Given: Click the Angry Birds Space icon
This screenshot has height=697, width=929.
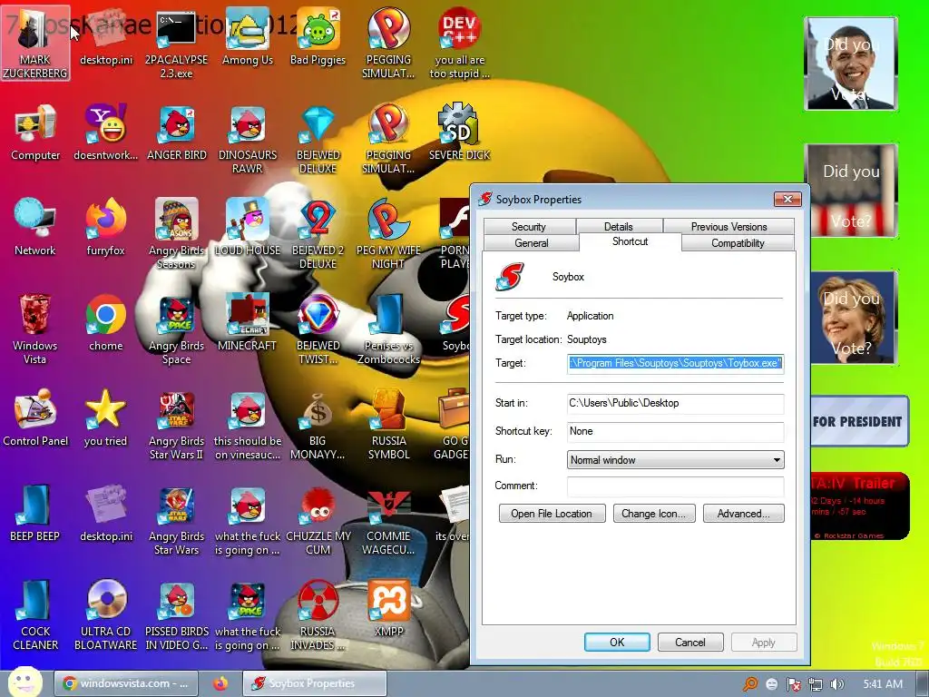Looking at the screenshot, I should tap(176, 329).
